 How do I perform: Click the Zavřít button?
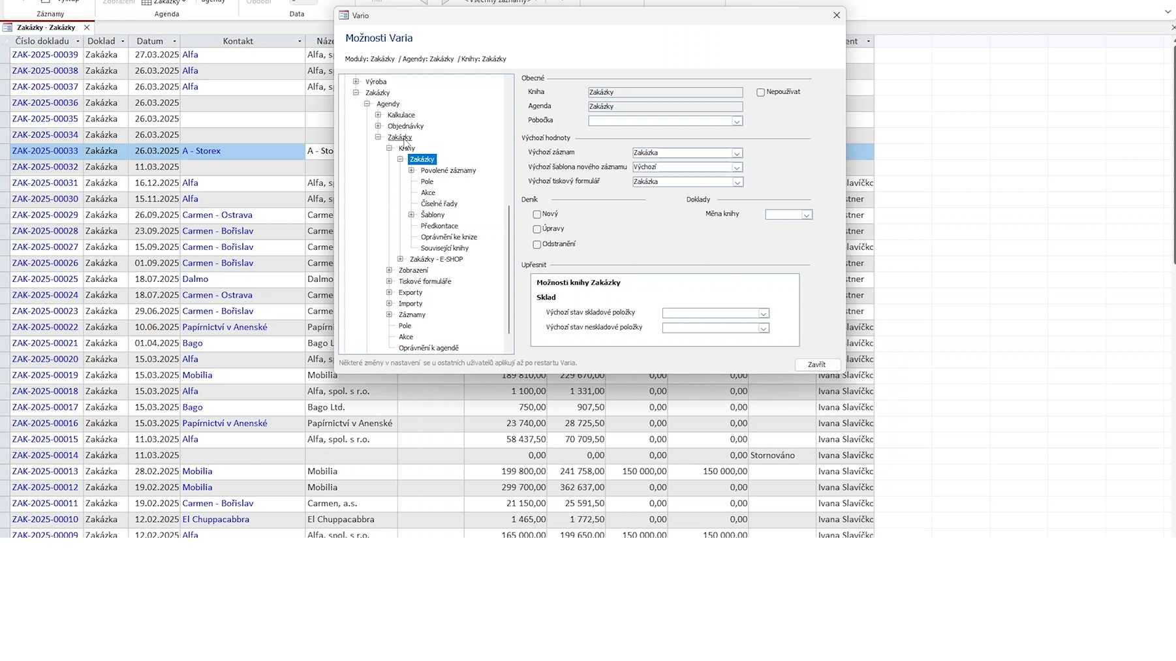coord(816,365)
